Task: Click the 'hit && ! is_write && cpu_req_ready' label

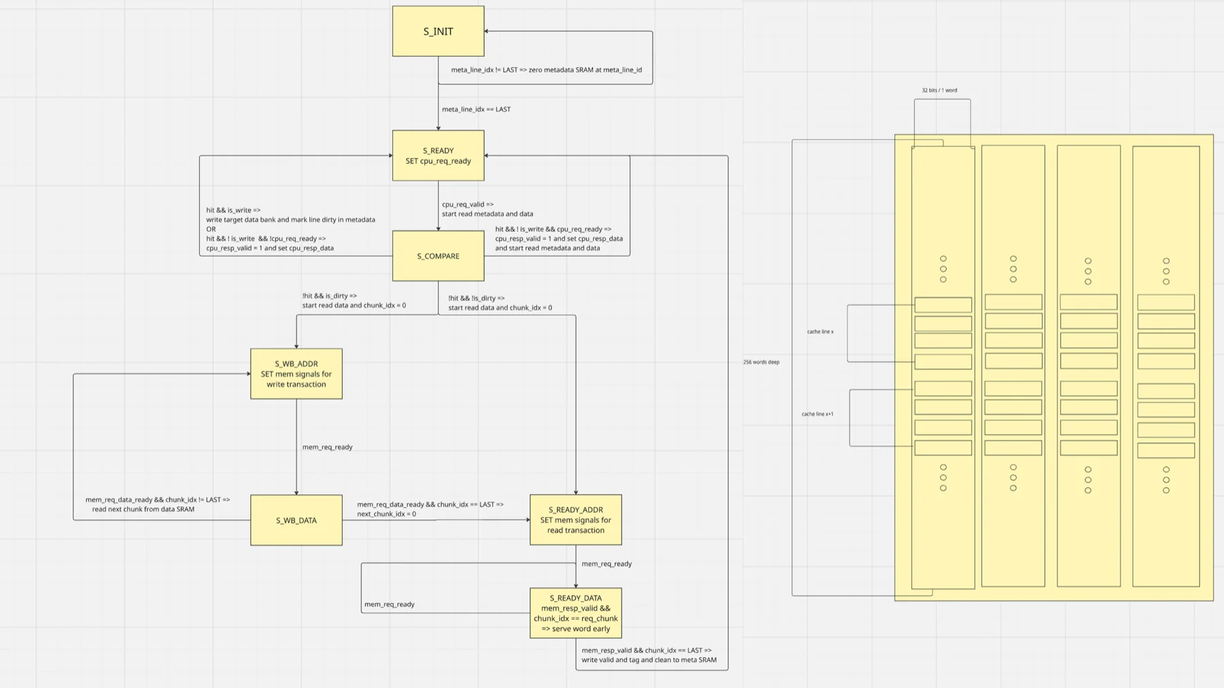Action: coord(559,239)
